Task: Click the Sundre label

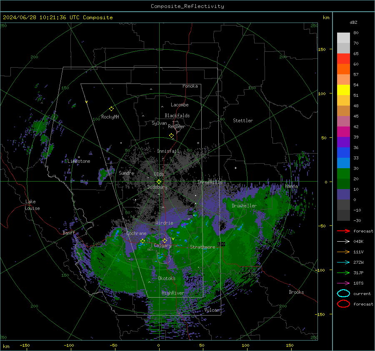Action: point(126,173)
